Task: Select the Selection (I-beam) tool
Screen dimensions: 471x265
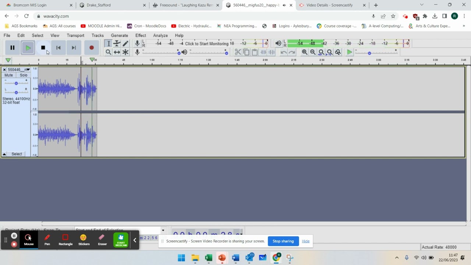Action: (x=108, y=43)
